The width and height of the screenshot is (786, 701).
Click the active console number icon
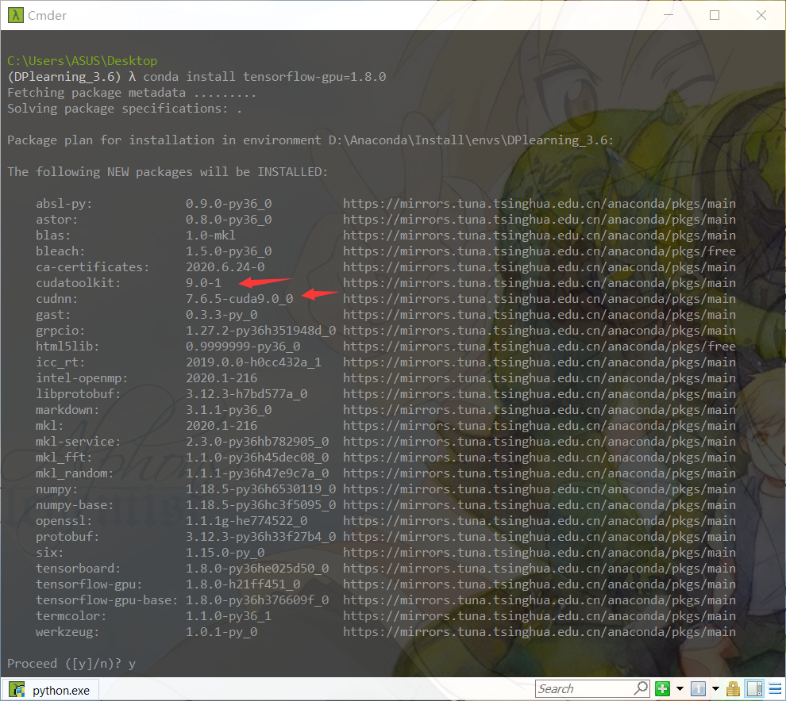tap(698, 689)
